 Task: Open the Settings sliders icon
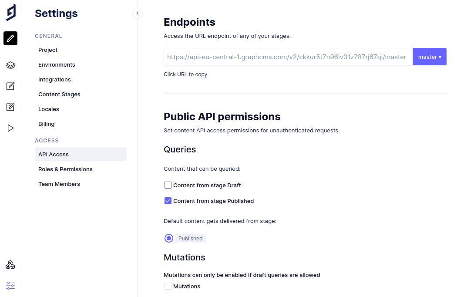[10, 286]
